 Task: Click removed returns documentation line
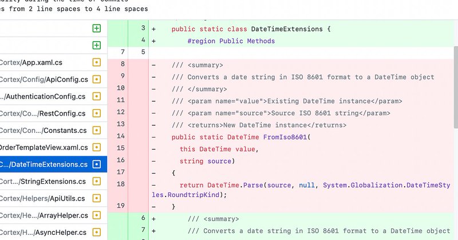(259, 125)
